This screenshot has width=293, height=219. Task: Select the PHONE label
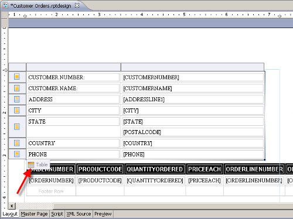point(74,155)
